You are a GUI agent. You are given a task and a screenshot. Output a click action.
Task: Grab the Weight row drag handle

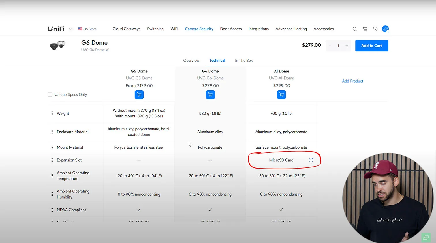click(52, 113)
